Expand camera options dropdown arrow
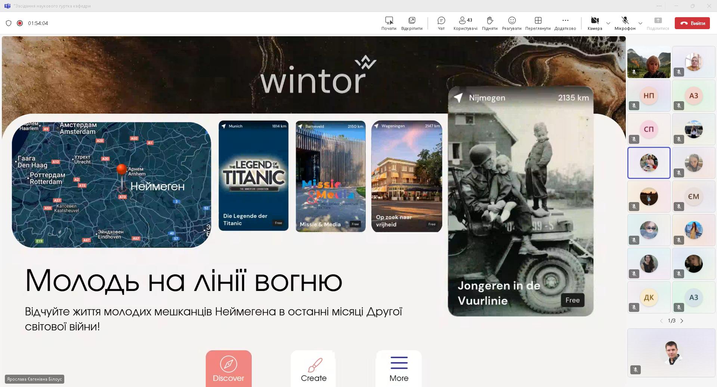This screenshot has height=387, width=717. pyautogui.click(x=608, y=23)
